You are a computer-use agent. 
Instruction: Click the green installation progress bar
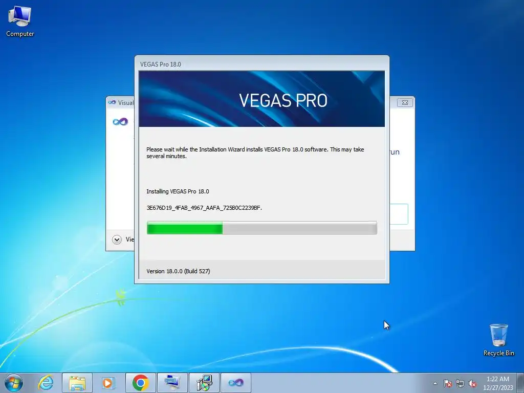coord(261,228)
